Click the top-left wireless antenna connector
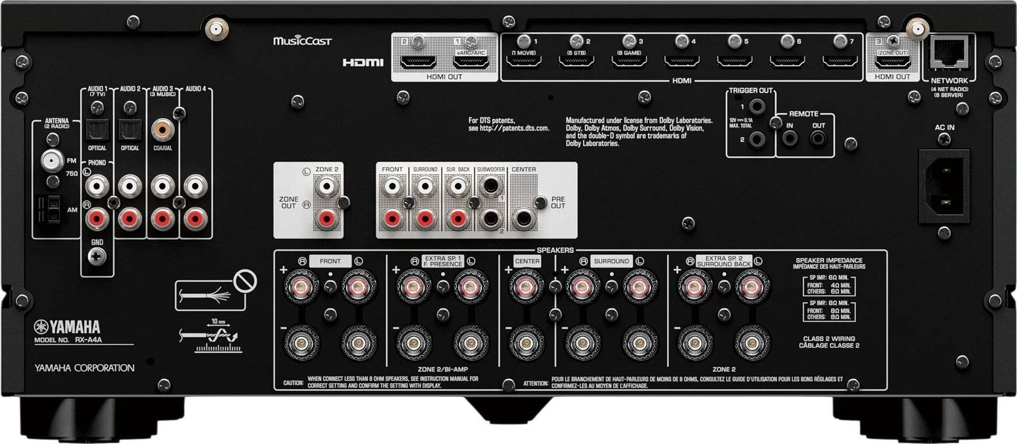This screenshot has width=1017, height=444. tap(216, 29)
